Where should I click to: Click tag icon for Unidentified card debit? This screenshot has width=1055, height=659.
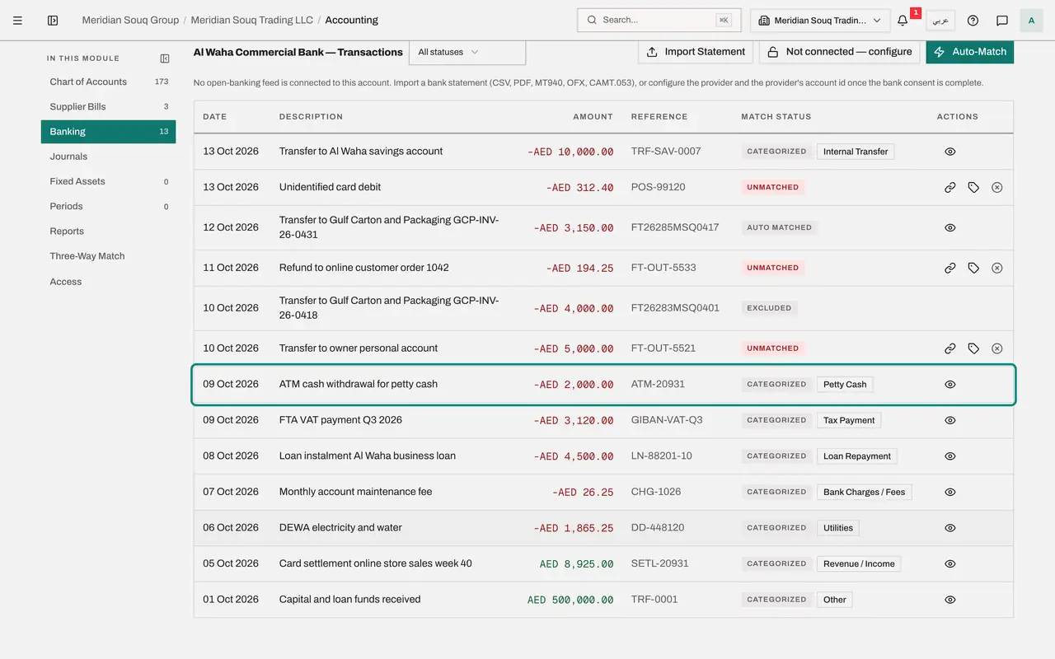[973, 188]
